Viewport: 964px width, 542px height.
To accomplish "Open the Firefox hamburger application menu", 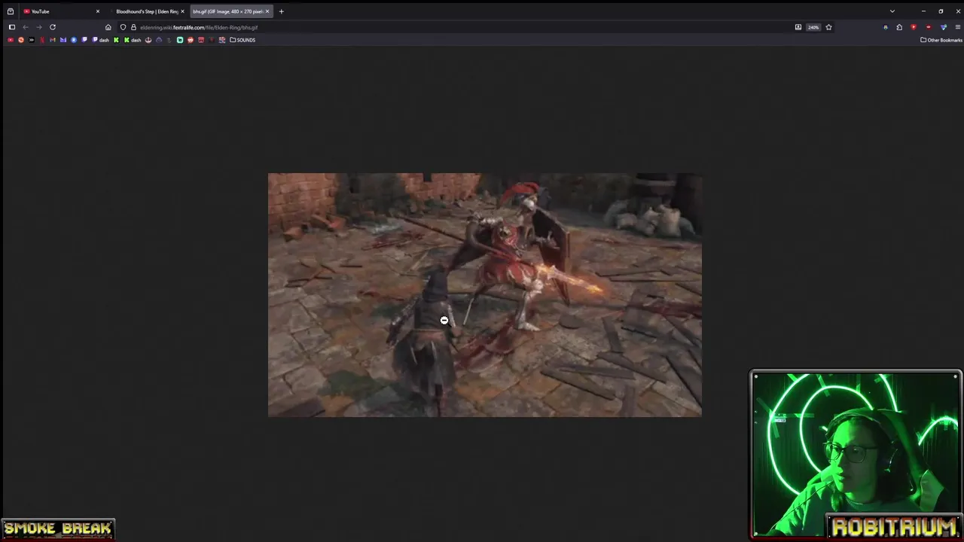I will [958, 27].
